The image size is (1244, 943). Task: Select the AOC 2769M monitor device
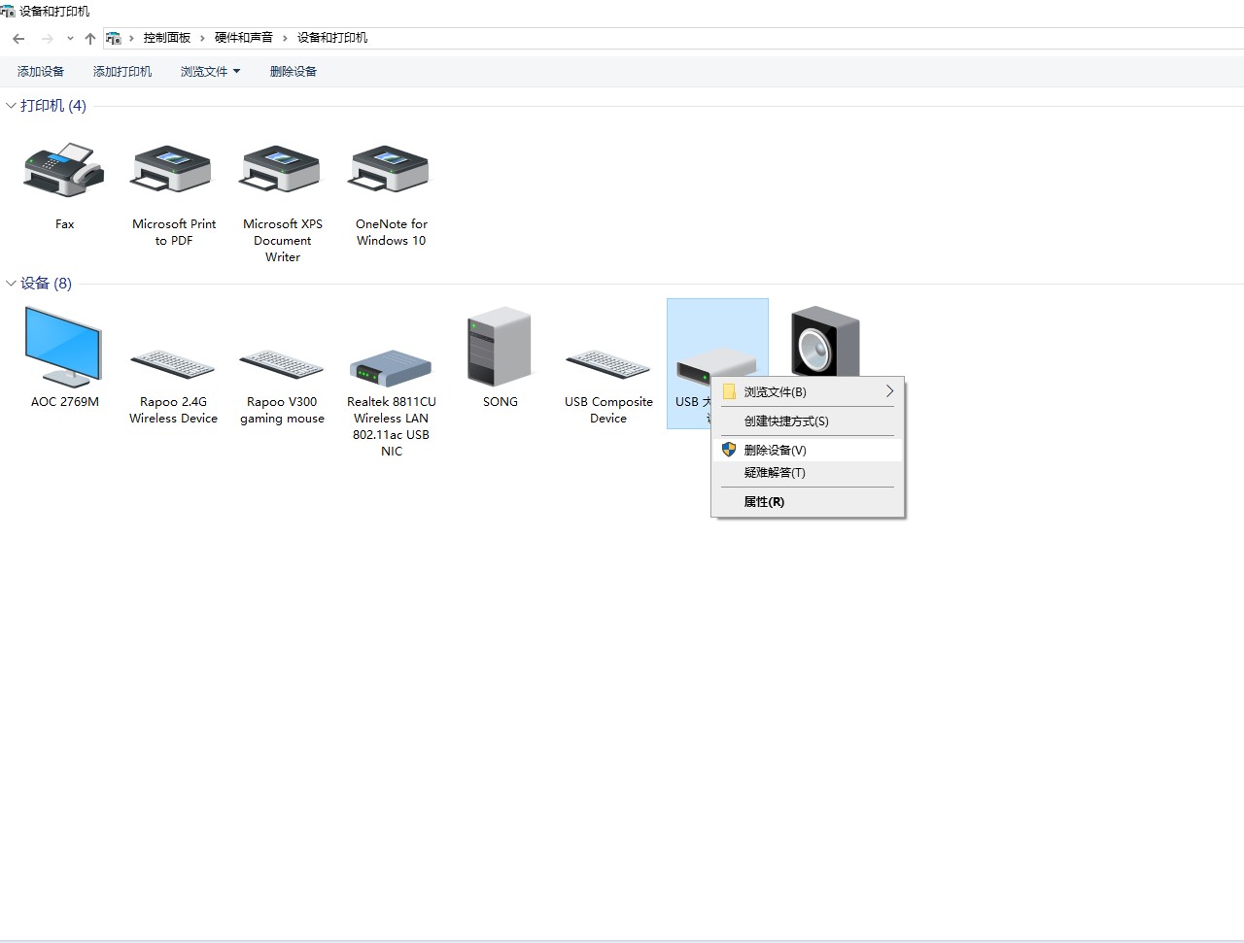coord(64,348)
